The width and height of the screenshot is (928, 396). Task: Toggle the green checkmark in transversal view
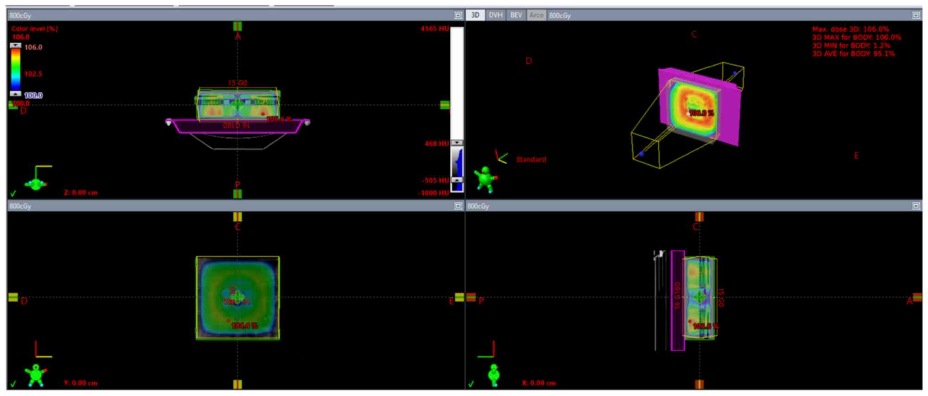(13, 193)
